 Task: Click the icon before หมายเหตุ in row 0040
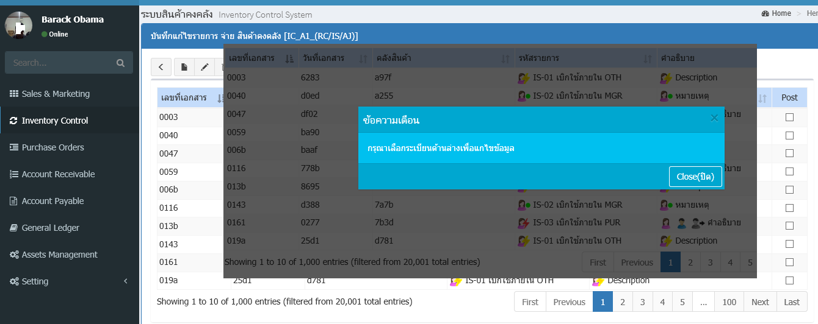(666, 96)
